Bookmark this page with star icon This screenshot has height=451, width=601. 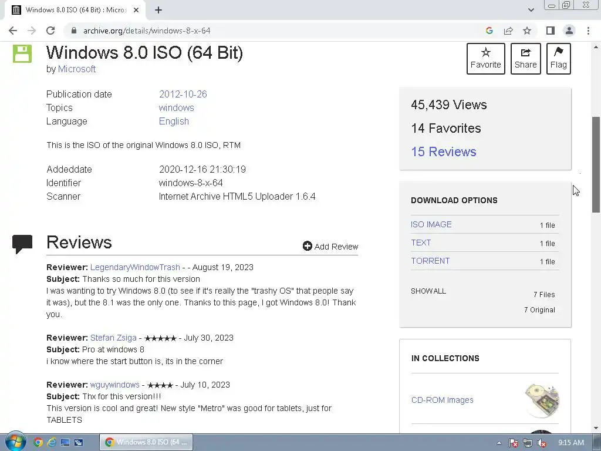pyautogui.click(x=527, y=31)
